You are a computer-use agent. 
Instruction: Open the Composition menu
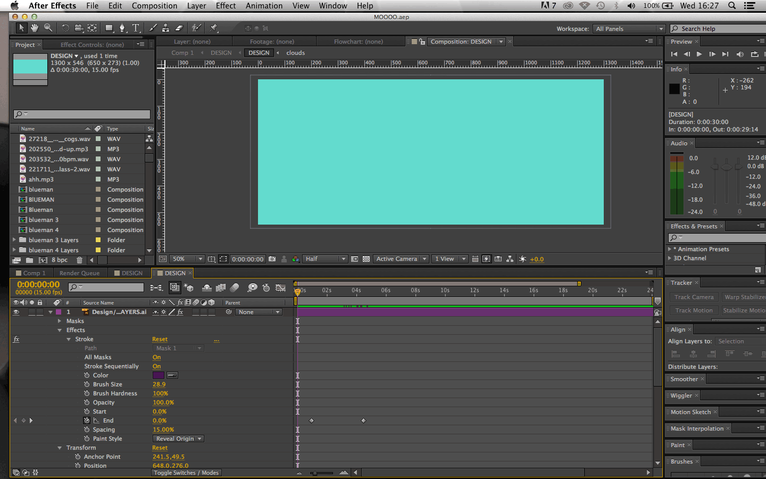(x=154, y=5)
